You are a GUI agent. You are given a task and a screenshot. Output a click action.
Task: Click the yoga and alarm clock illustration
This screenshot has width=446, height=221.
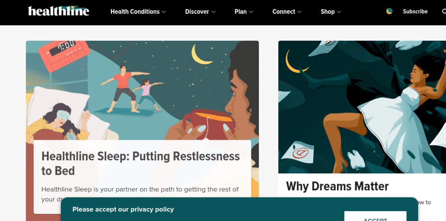(142, 90)
